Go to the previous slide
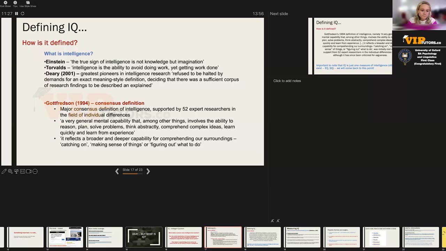This screenshot has width=446, height=251. point(117,171)
